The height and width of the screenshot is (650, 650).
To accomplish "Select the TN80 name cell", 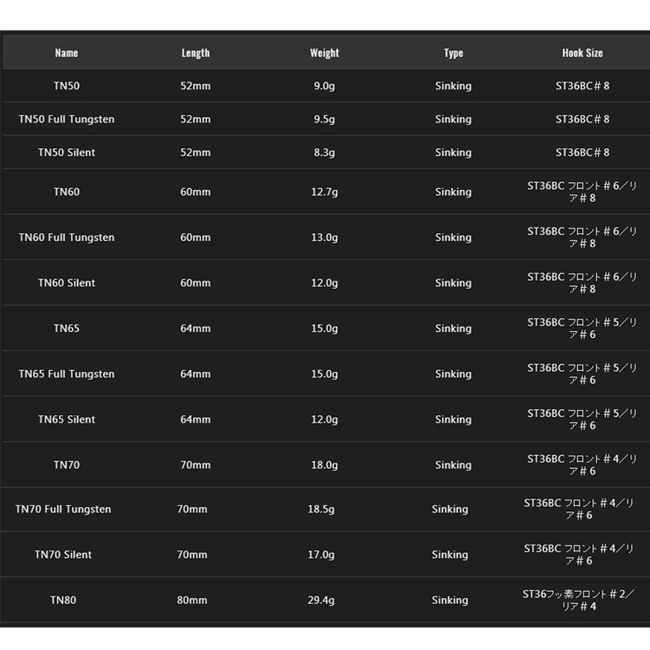I will coord(63,600).
